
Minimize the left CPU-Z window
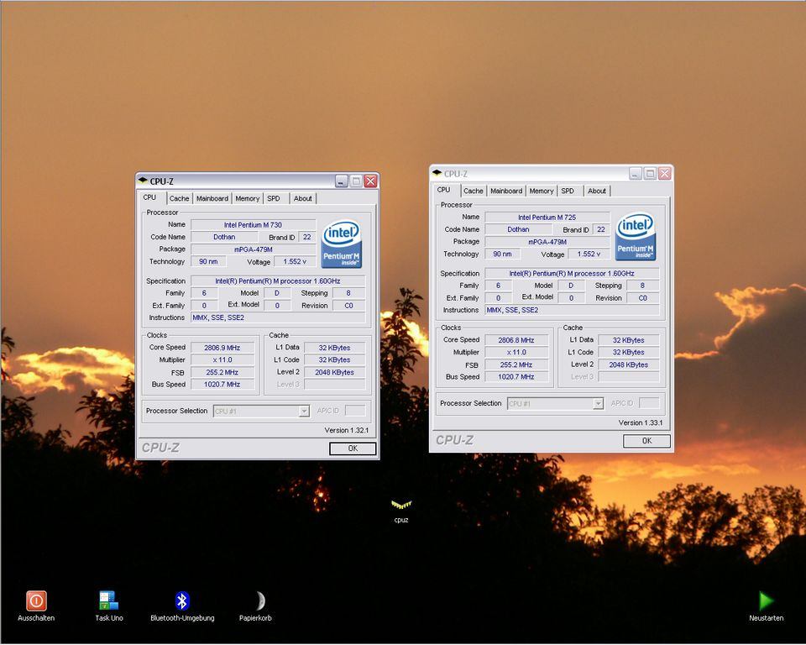(x=342, y=181)
